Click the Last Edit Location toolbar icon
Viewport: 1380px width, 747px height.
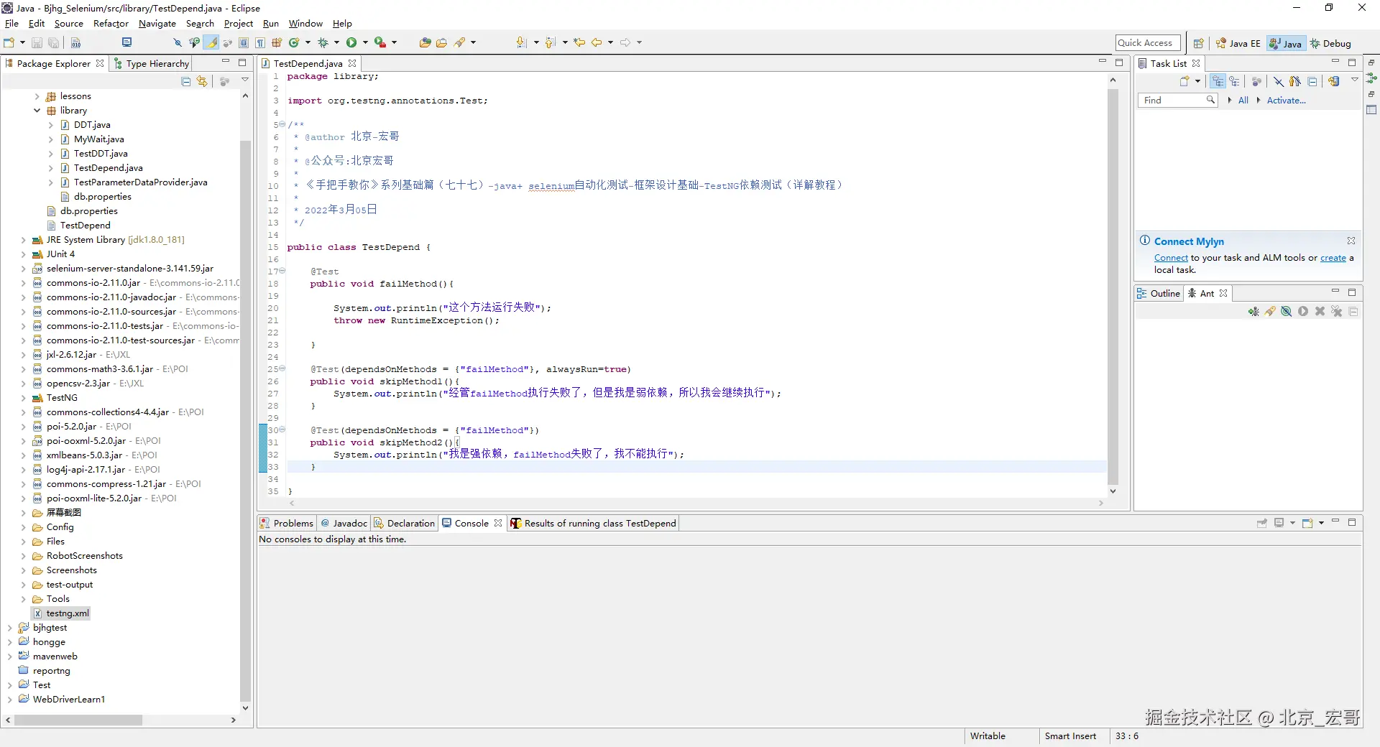click(579, 43)
